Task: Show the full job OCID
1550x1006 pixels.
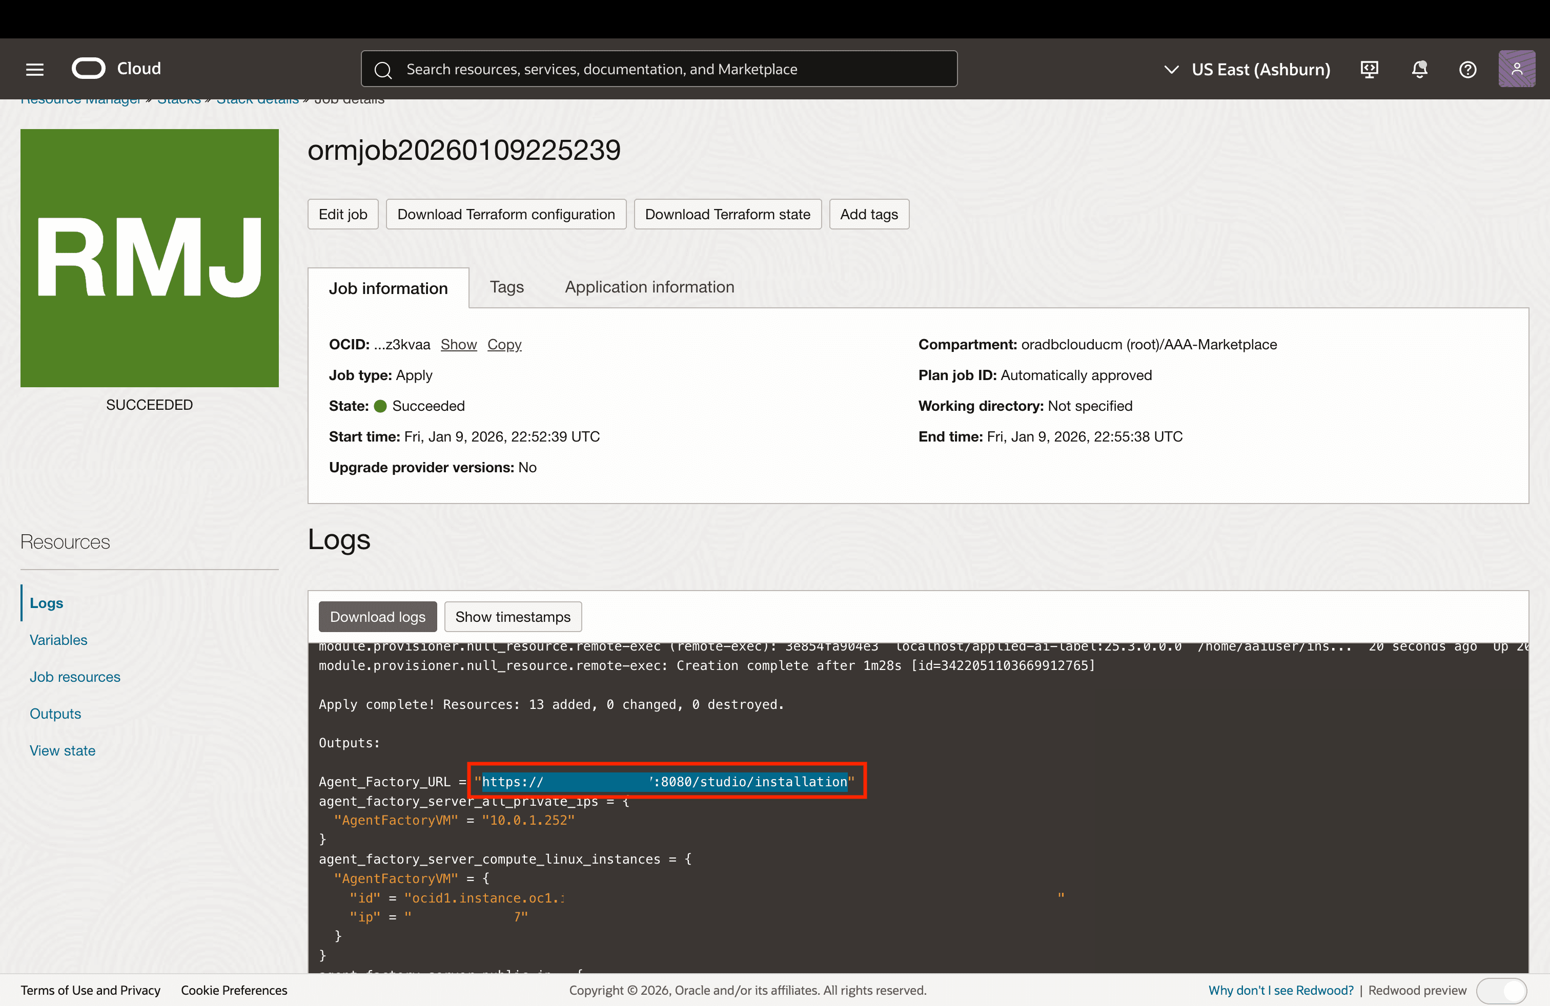Action: point(458,344)
